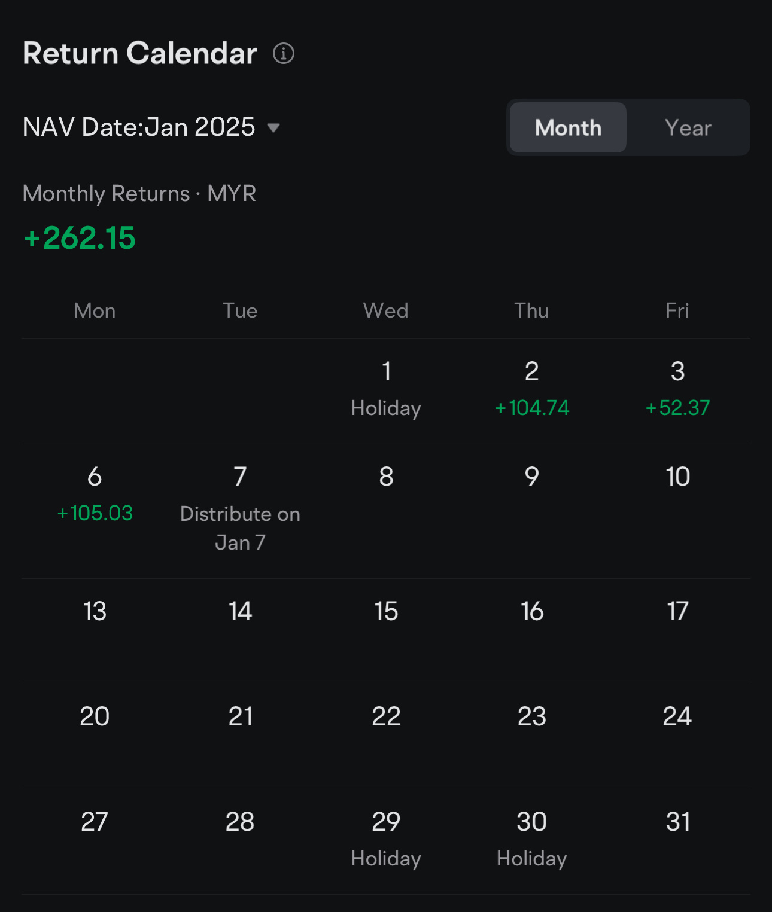
Task: Switch to the Year view tab
Action: pos(688,127)
